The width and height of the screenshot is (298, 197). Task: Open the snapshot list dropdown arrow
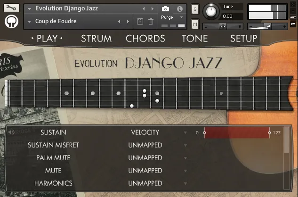(29, 22)
